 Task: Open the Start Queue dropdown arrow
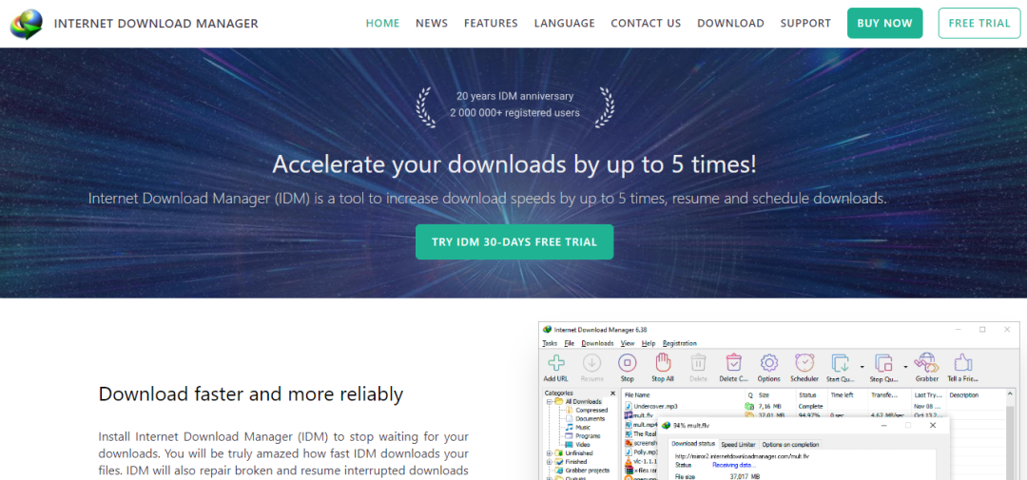click(862, 366)
